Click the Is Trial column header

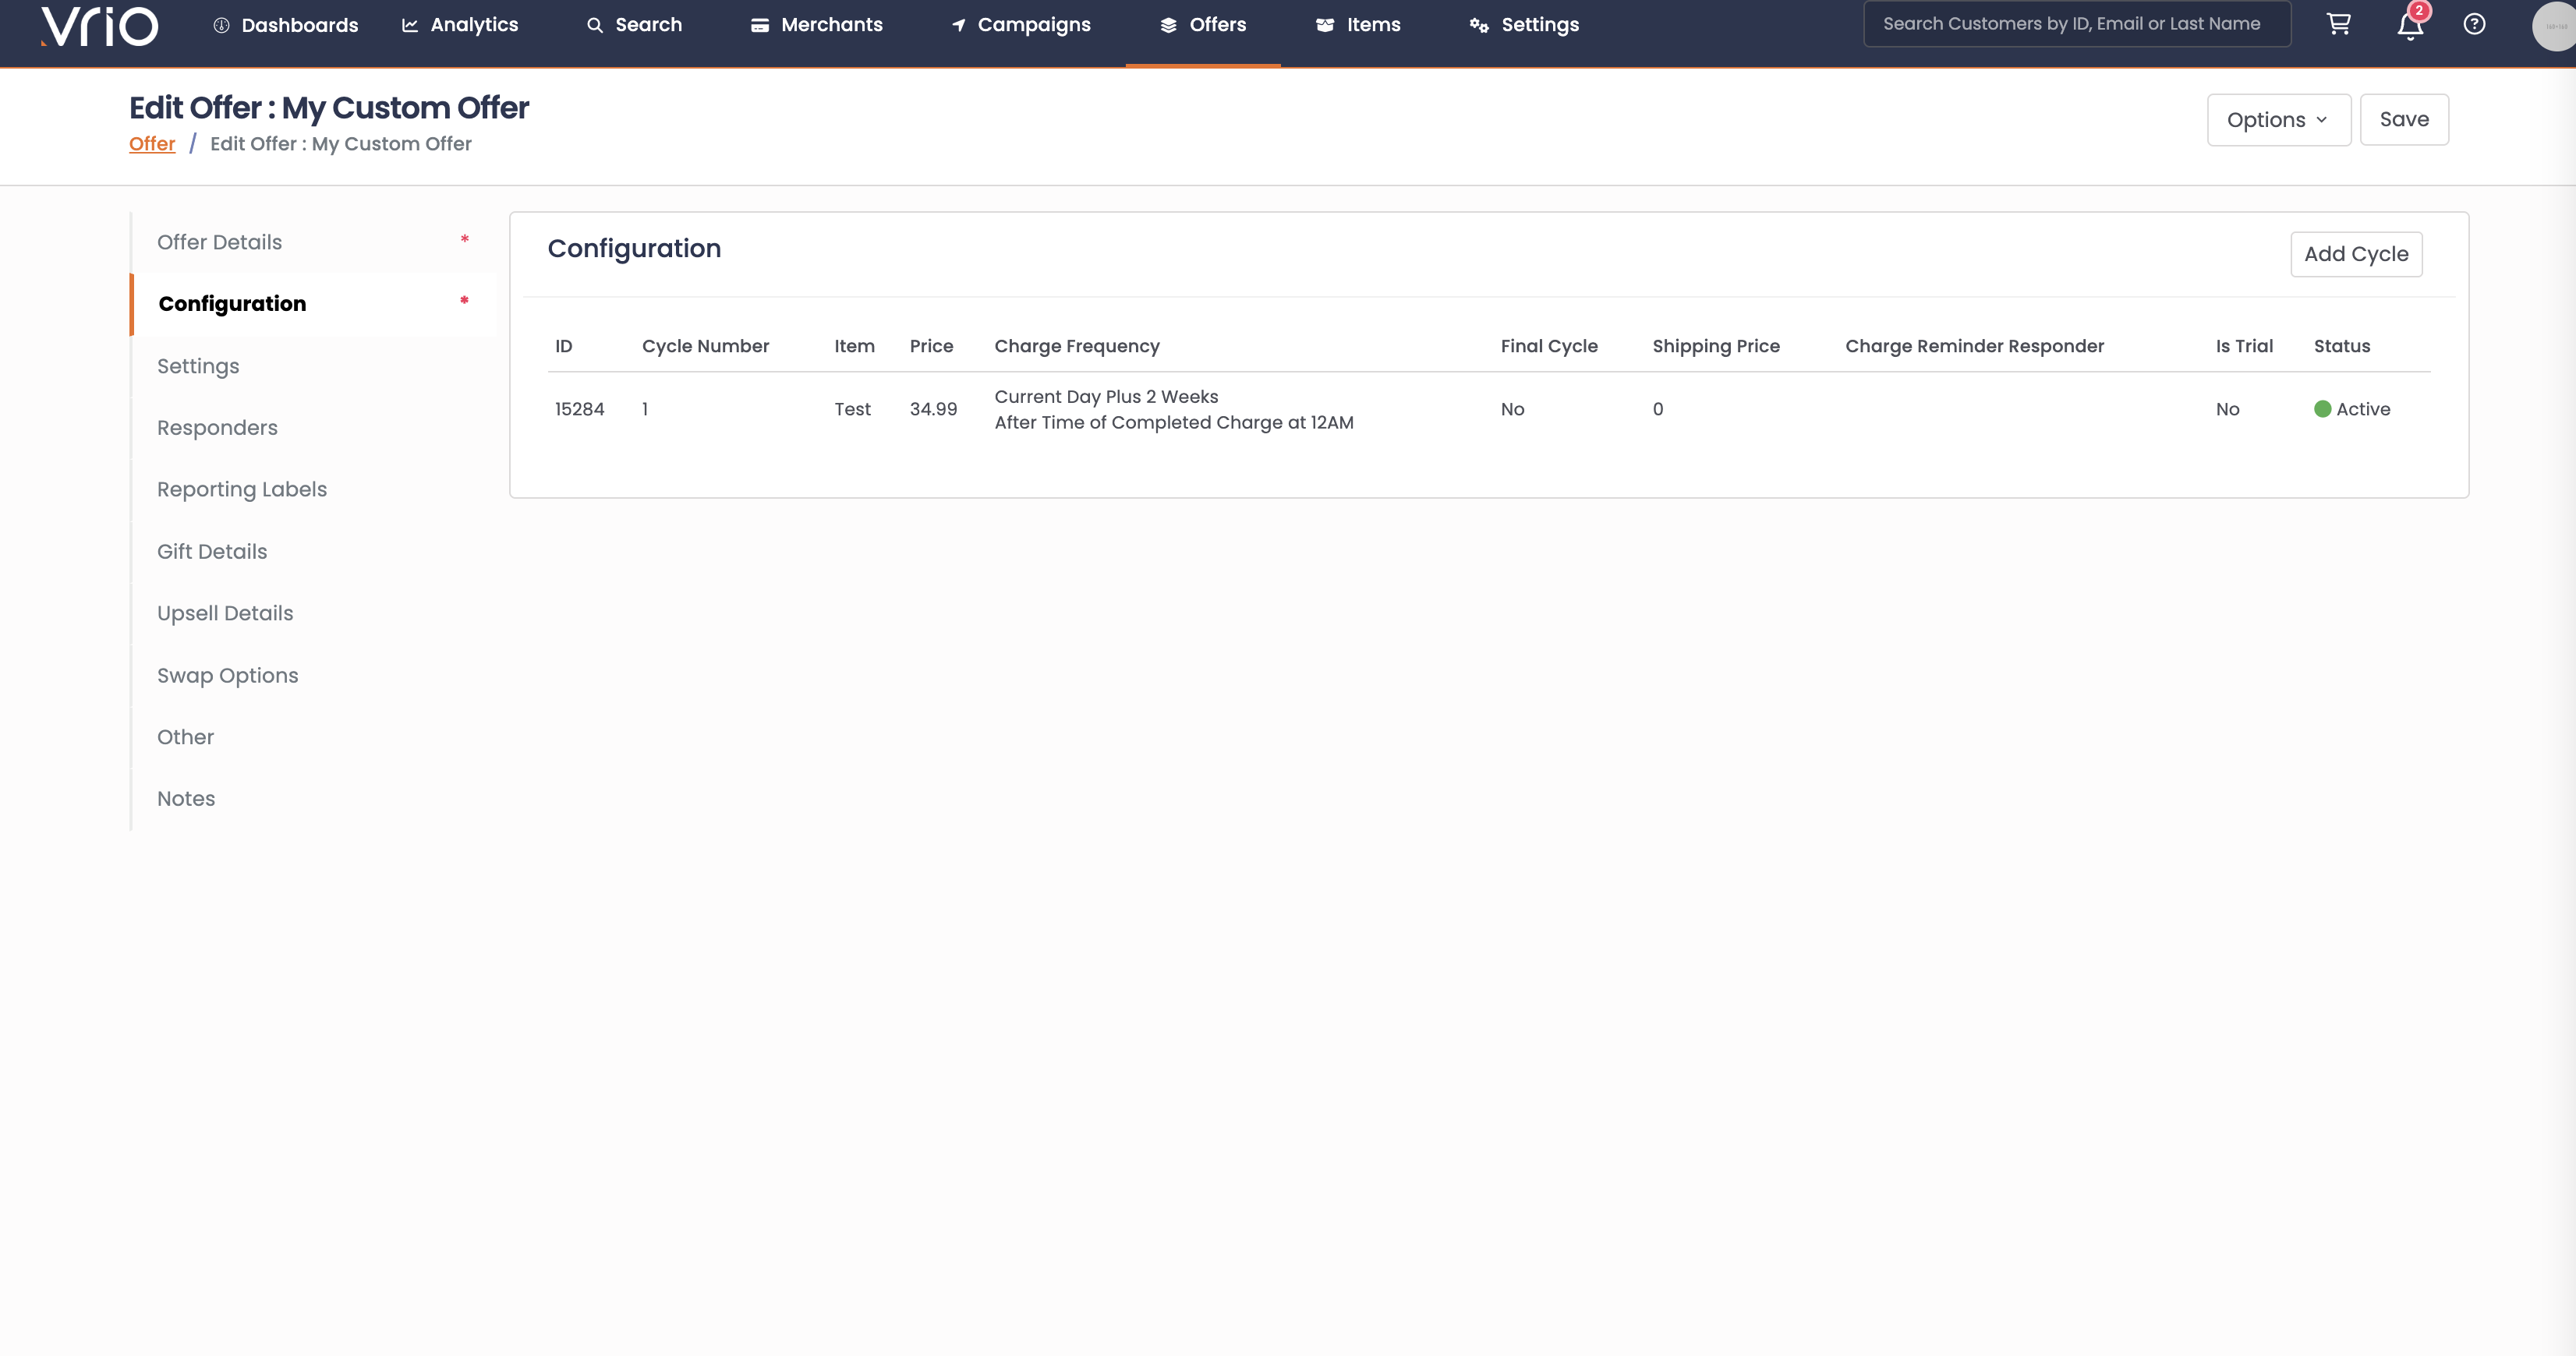2244,347
